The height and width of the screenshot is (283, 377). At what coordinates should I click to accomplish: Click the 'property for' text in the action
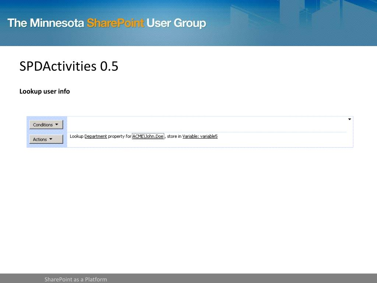pyautogui.click(x=120, y=136)
